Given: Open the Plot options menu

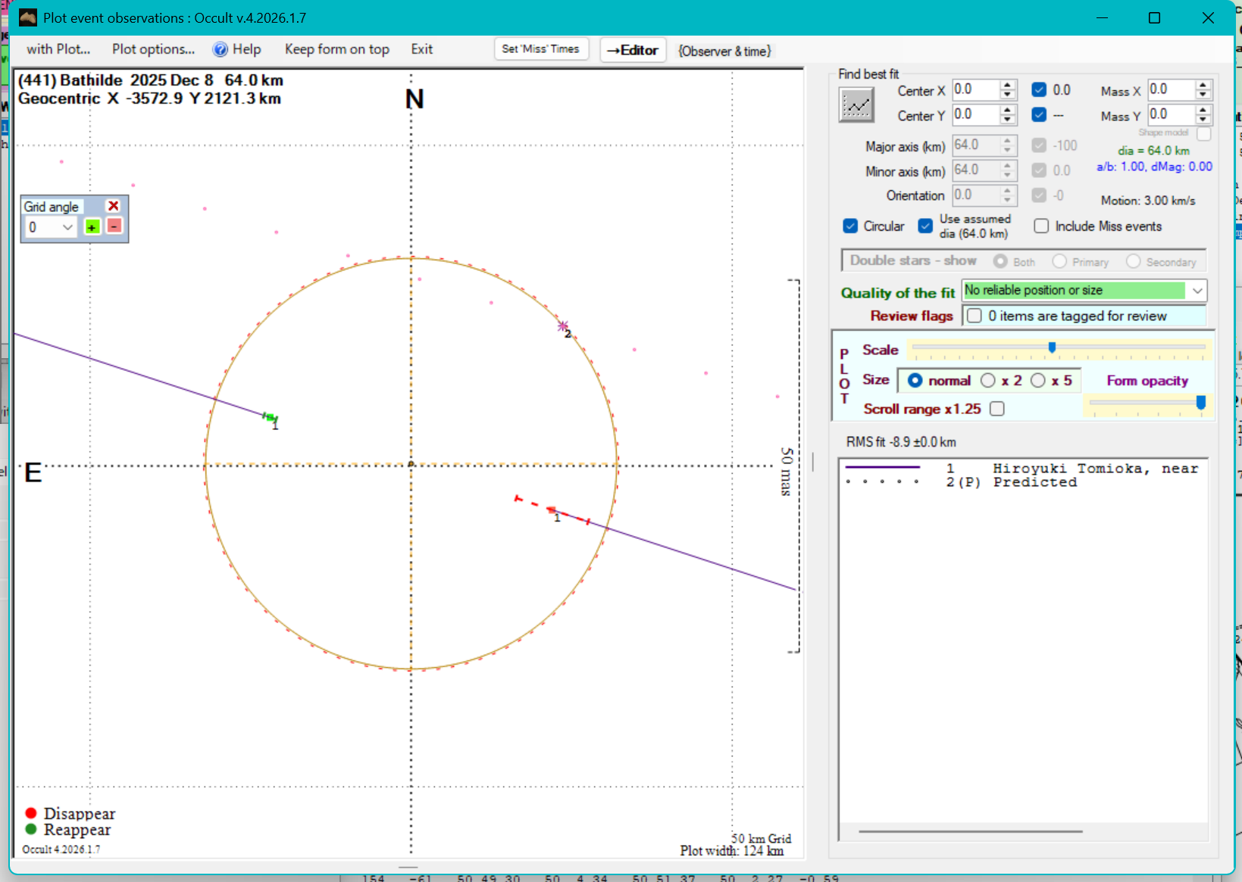Looking at the screenshot, I should coord(153,50).
